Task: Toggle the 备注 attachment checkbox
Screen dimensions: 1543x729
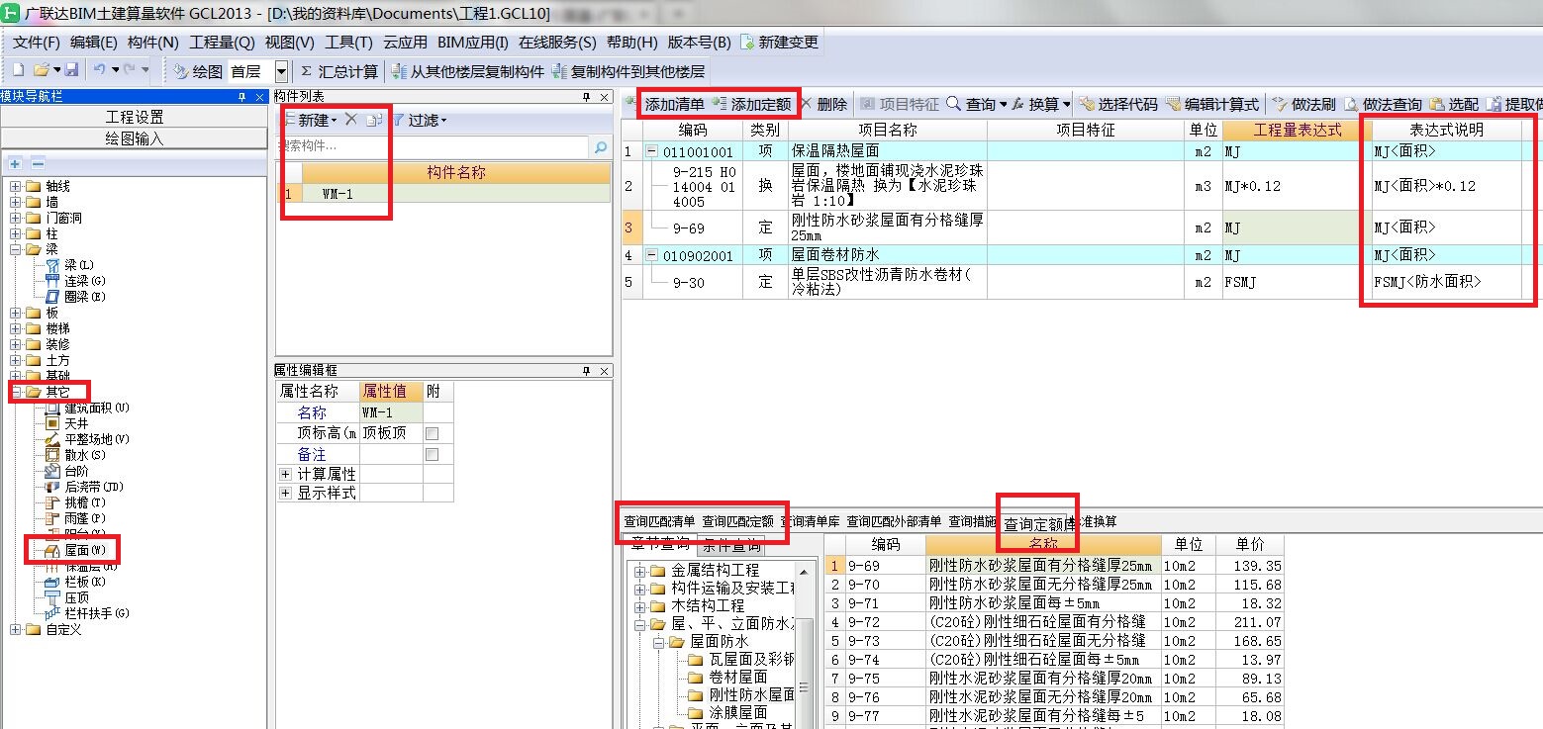Action: [432, 454]
